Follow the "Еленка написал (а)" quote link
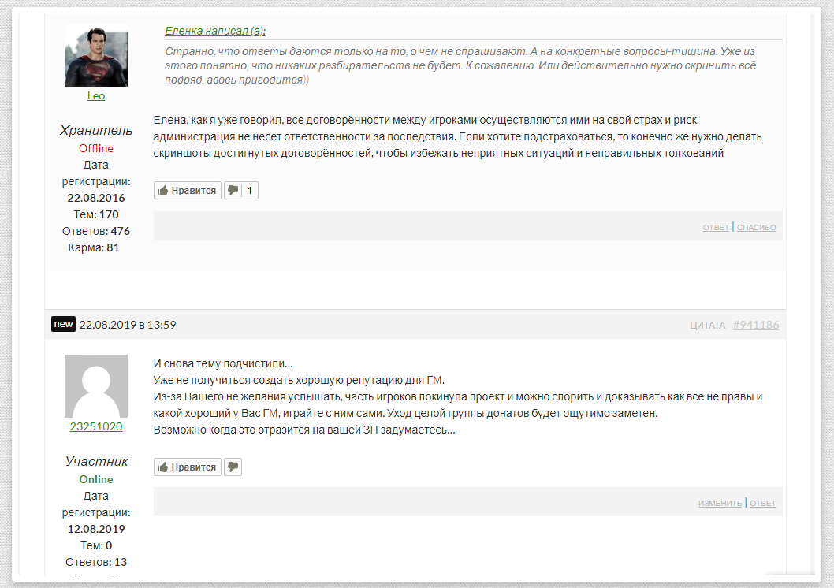This screenshot has width=834, height=588. point(215,31)
